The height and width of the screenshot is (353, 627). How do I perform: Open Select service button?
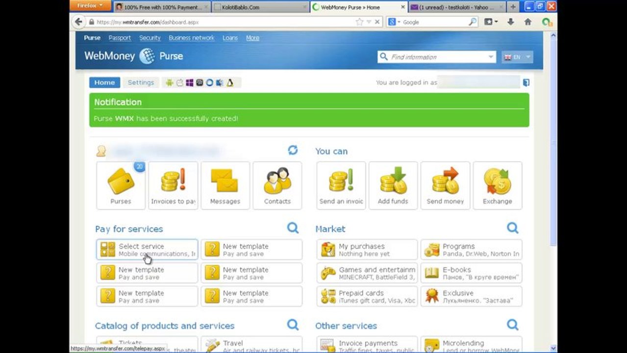(147, 250)
